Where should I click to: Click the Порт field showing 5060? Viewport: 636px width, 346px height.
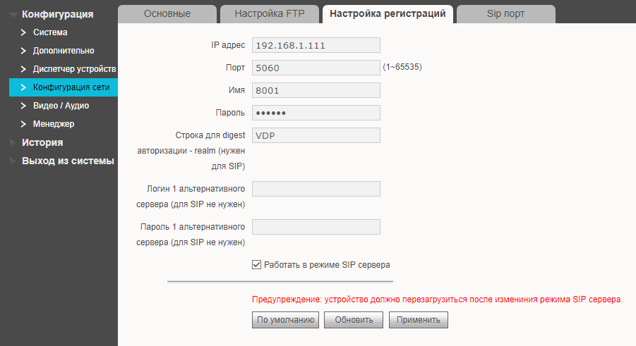click(316, 68)
